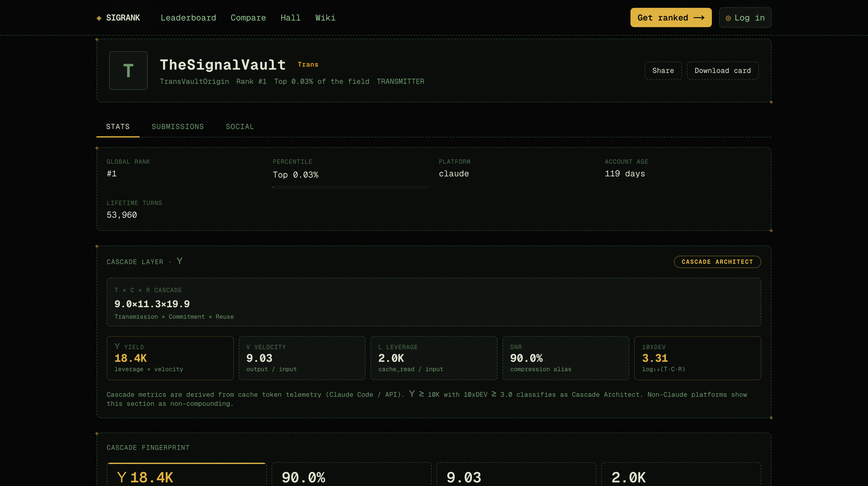The image size is (868, 486).
Task: Click the YIELD 18.4K card
Action: (x=170, y=358)
